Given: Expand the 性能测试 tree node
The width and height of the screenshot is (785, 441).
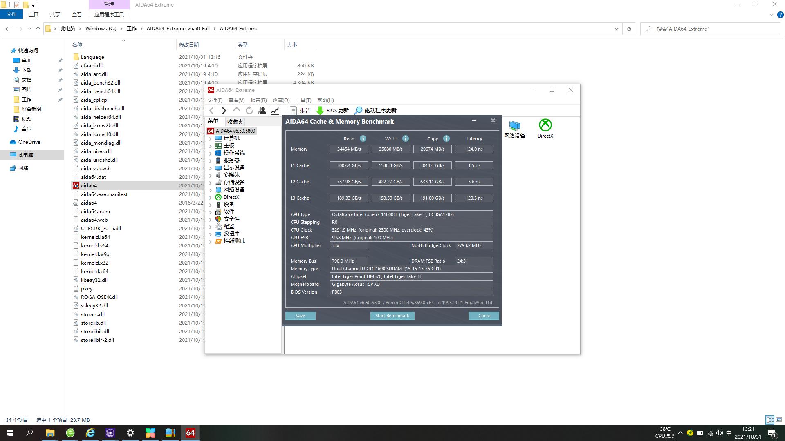Looking at the screenshot, I should [x=211, y=241].
